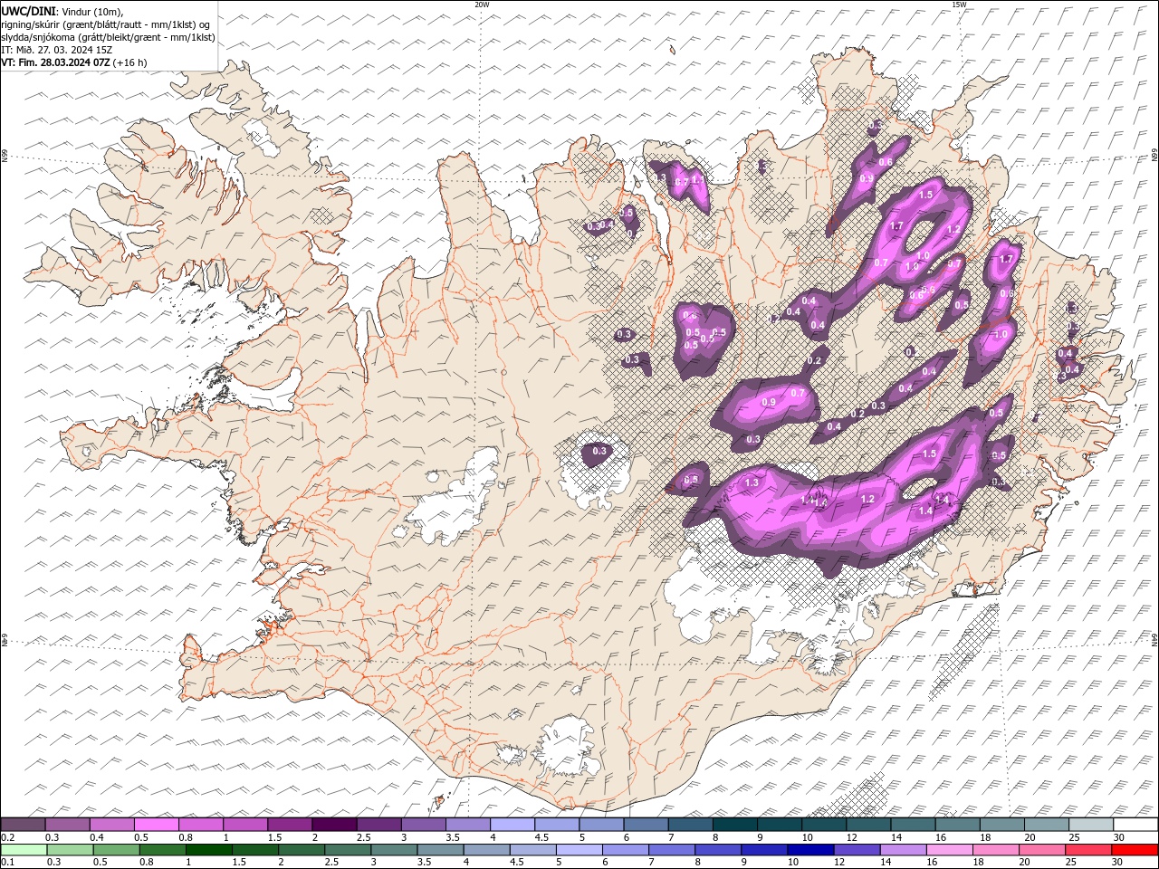Click the '0.1' label in the bottom legend row

(x=7, y=863)
